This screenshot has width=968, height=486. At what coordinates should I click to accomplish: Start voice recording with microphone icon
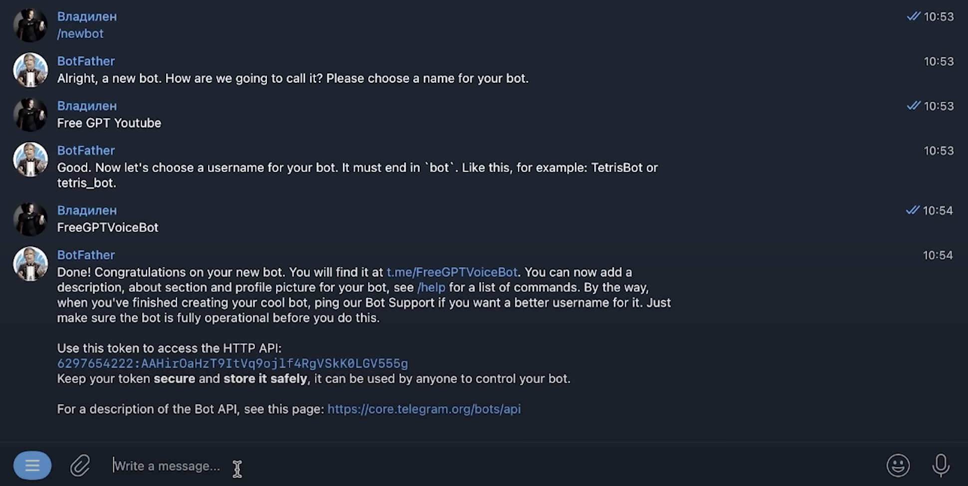pos(941,466)
